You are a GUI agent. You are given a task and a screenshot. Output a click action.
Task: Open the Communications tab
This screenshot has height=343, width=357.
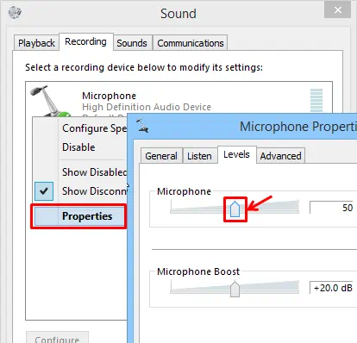click(191, 43)
